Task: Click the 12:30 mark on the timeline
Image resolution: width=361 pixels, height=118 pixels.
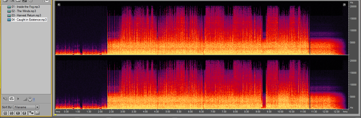Action: click(x=337, y=112)
